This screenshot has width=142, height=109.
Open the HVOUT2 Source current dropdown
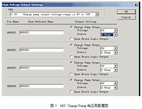115,53
